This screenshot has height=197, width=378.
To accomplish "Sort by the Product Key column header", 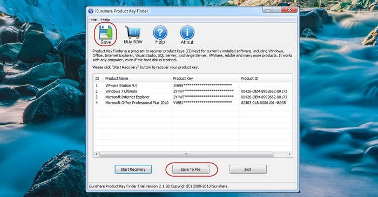I will pos(205,79).
